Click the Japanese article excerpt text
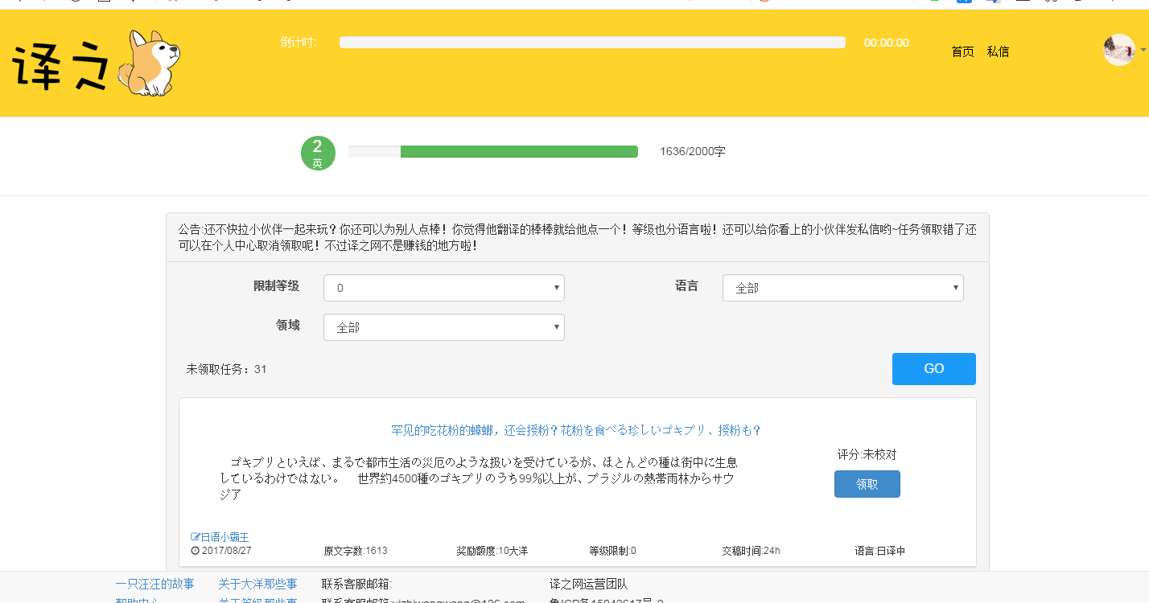This screenshot has width=1149, height=603. (479, 478)
